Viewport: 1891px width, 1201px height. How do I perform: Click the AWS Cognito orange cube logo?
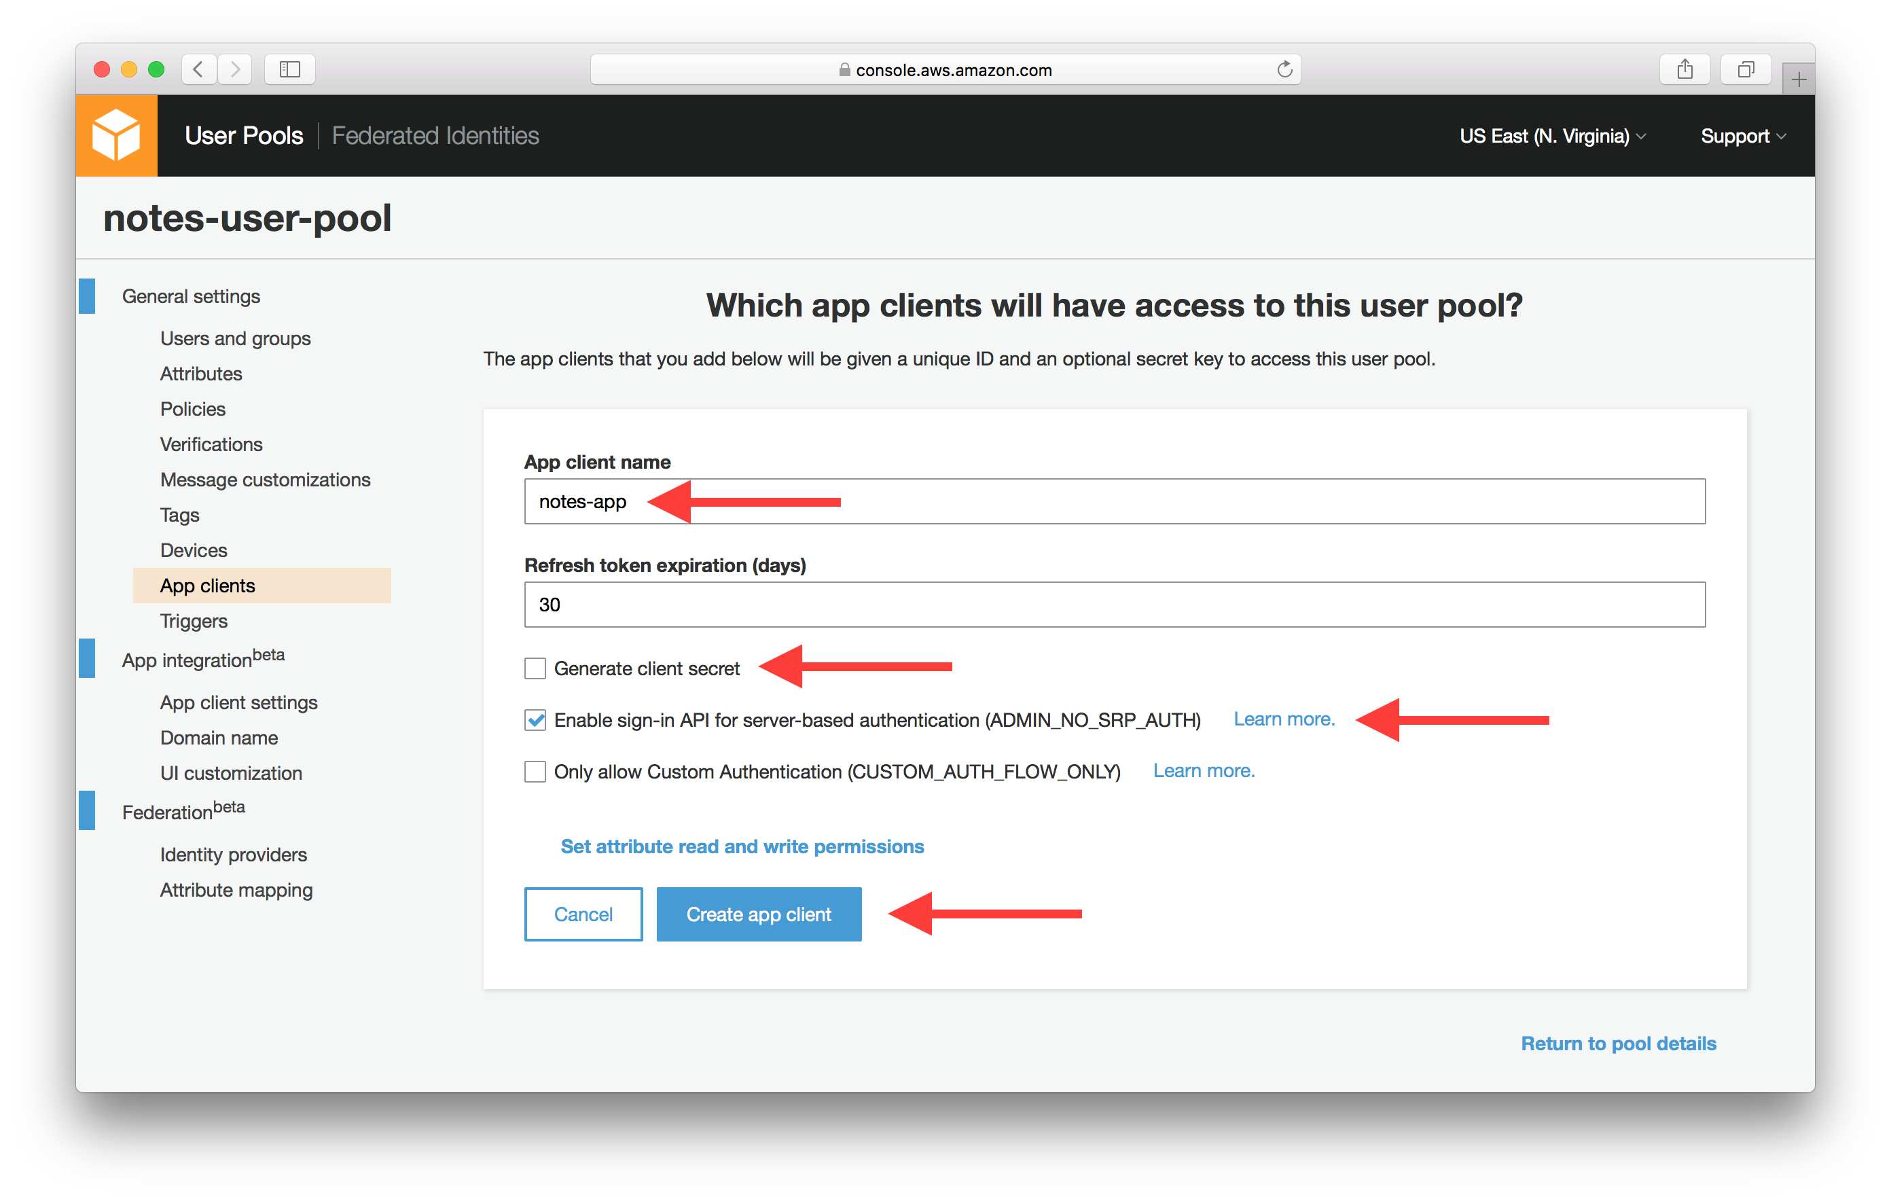point(116,135)
